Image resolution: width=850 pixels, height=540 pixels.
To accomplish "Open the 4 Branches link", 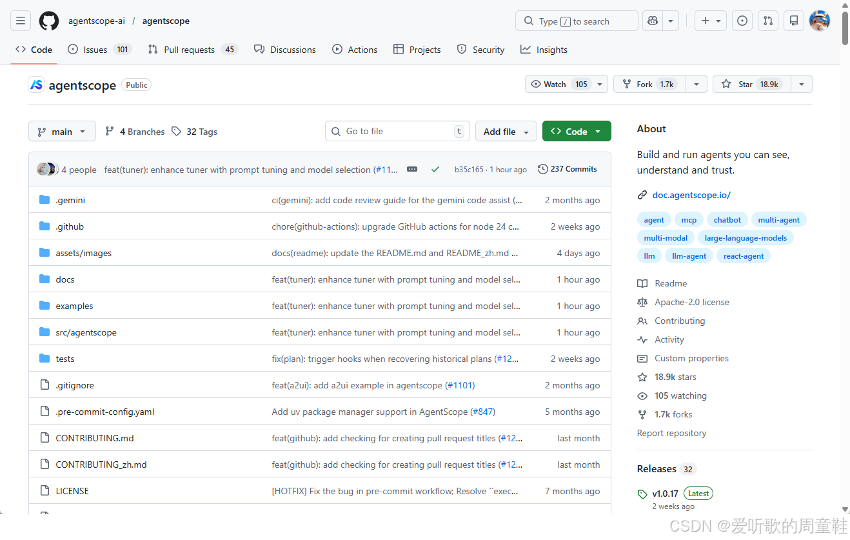I will (135, 132).
